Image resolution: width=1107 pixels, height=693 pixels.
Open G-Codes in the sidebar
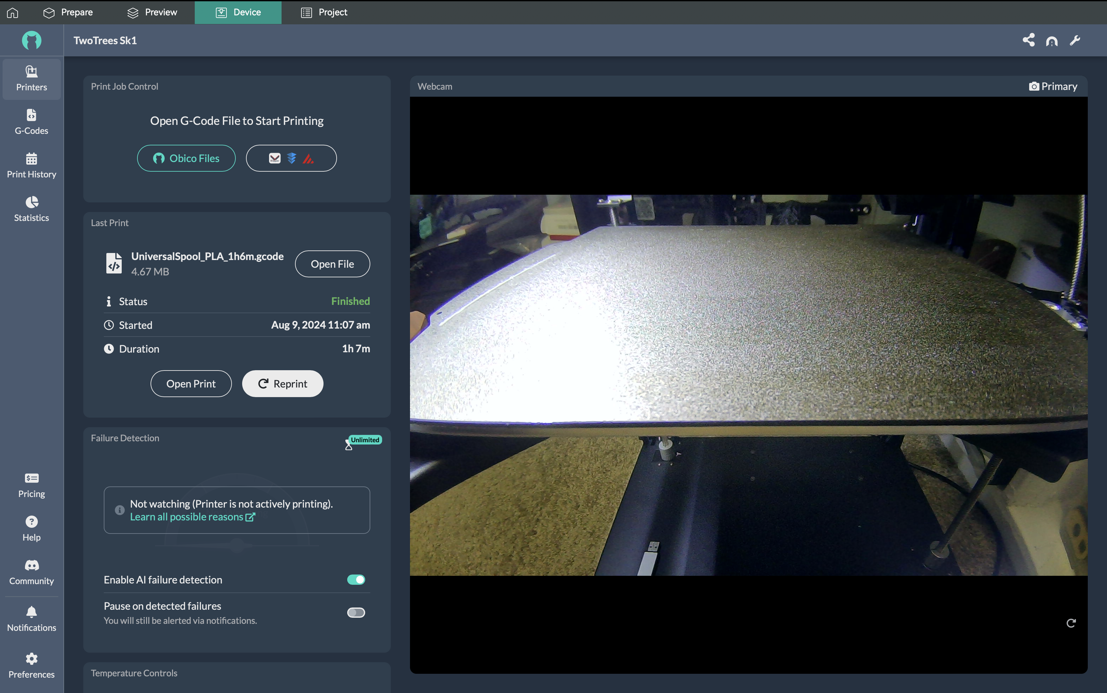32,122
